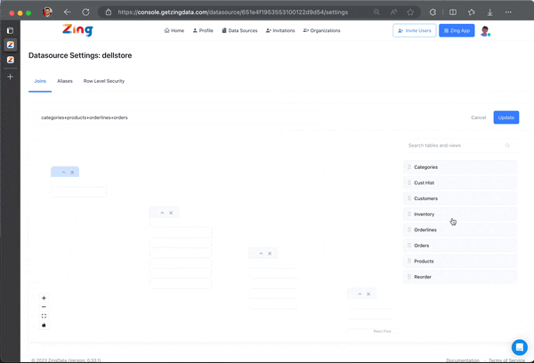Remove the first highlighted table node
This screenshot has height=363, width=534.
coord(72,173)
